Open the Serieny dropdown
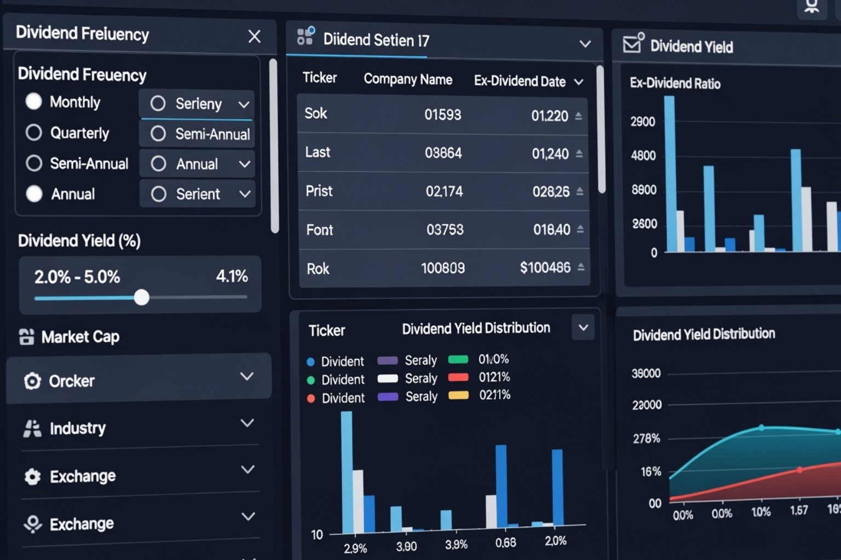841x560 pixels. [x=244, y=104]
